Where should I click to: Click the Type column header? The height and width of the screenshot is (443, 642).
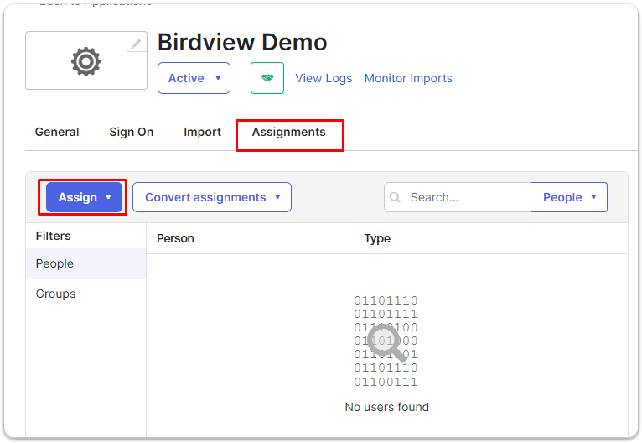coord(377,238)
